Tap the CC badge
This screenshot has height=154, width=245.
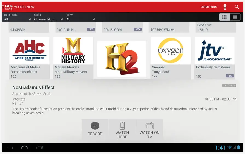[x=225, y=86]
